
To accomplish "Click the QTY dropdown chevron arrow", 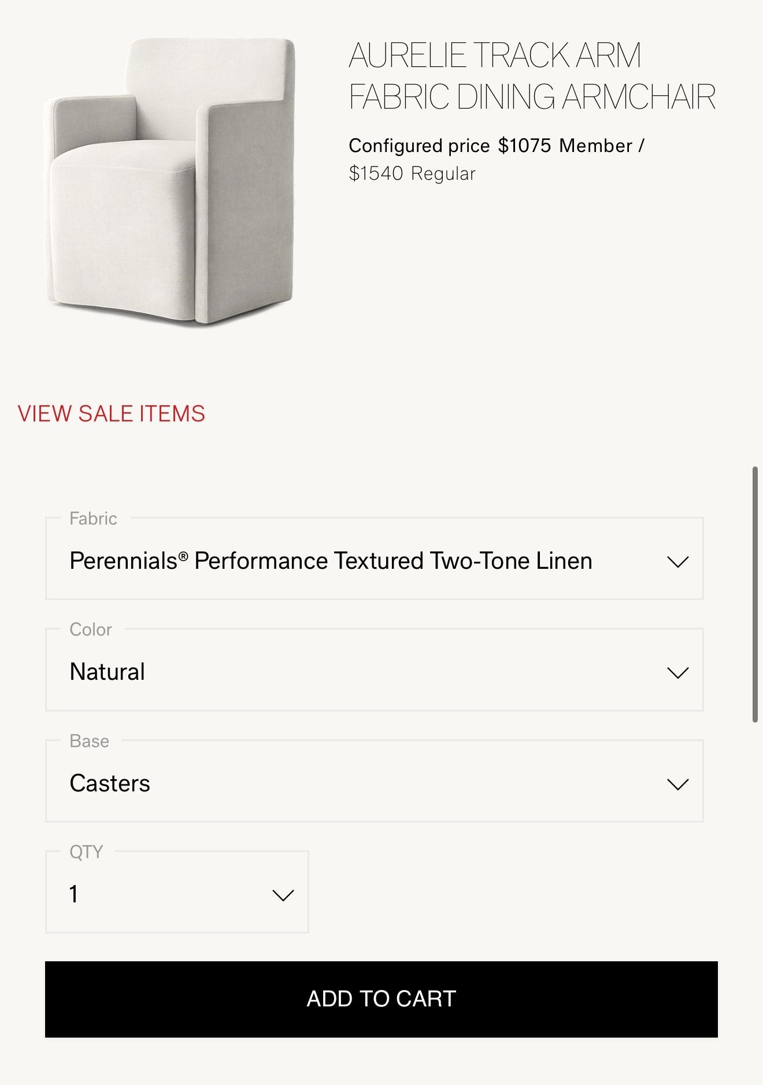I will (x=283, y=895).
